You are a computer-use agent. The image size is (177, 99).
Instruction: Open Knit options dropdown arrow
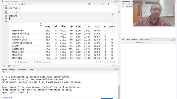pos(28,4)
